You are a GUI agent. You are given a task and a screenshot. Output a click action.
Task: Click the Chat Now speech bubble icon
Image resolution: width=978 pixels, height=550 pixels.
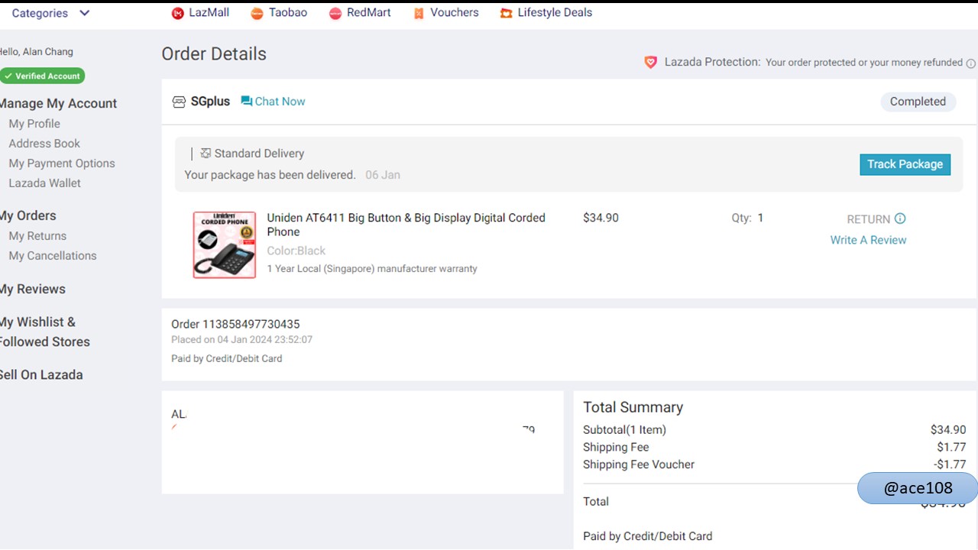(246, 101)
